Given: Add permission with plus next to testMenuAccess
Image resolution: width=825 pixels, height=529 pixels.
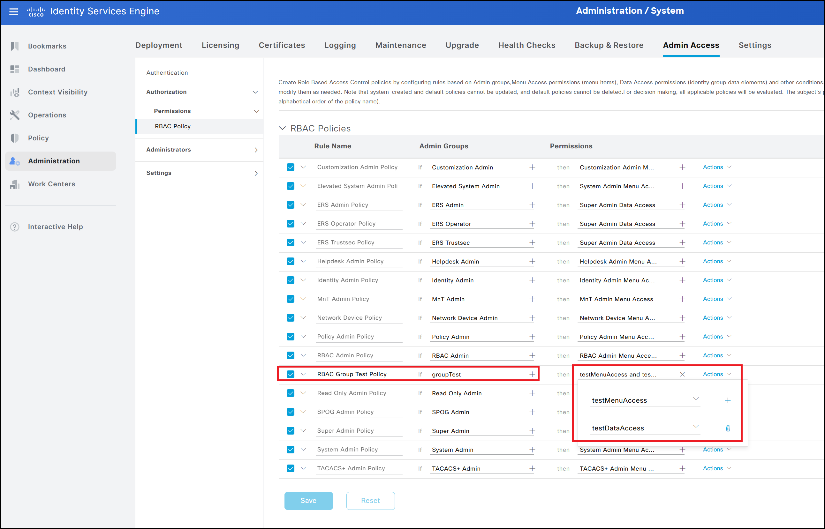Looking at the screenshot, I should [728, 400].
